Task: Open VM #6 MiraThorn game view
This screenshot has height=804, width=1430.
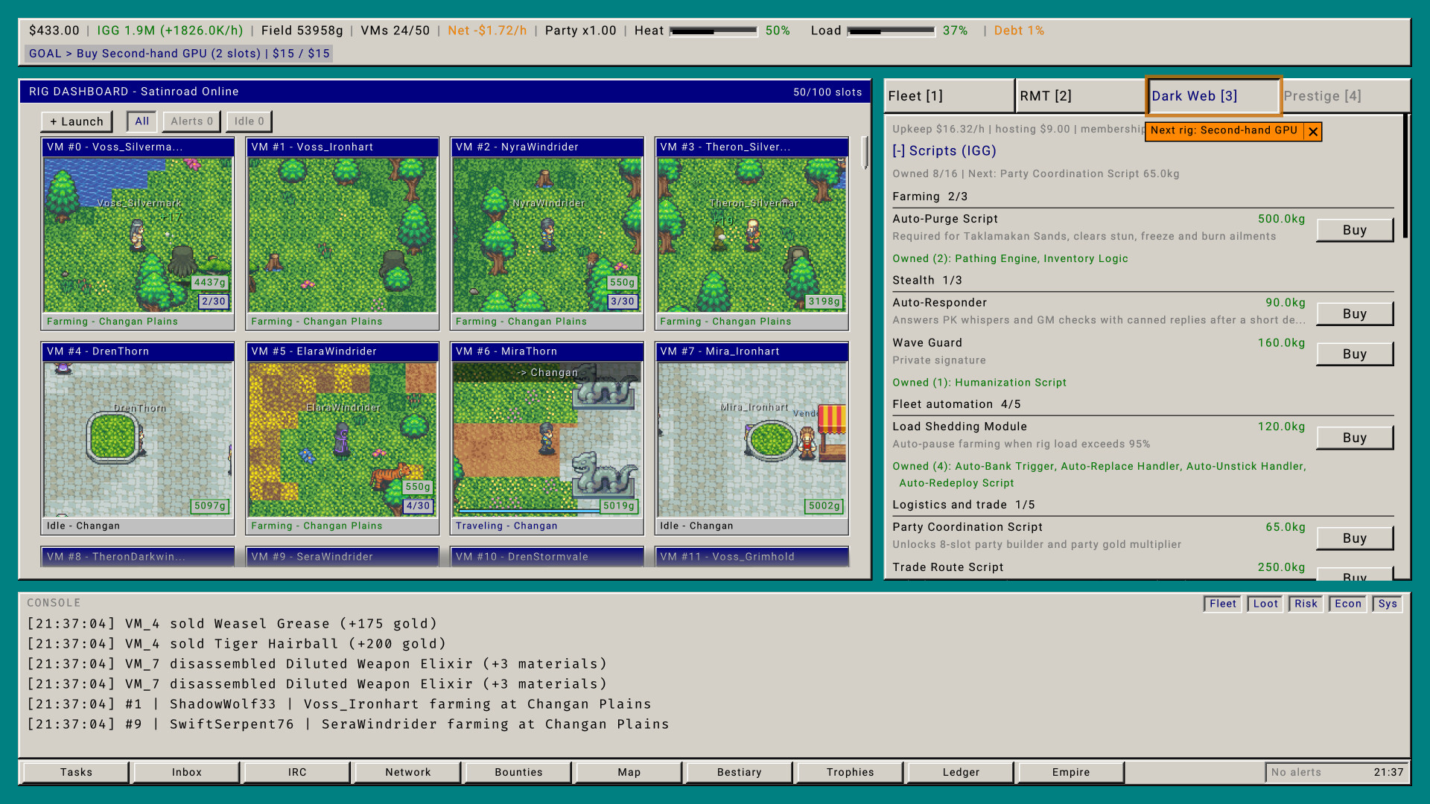Action: (x=547, y=438)
